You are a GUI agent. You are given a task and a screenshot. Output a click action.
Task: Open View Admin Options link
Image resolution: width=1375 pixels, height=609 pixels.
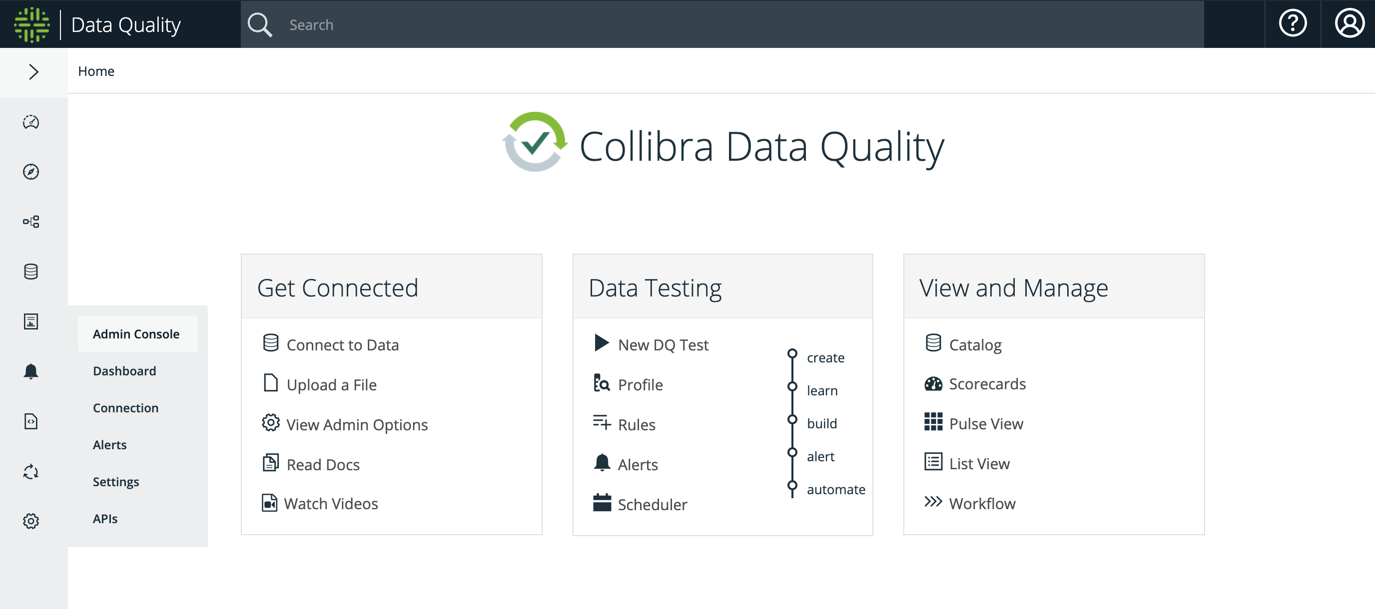357,424
